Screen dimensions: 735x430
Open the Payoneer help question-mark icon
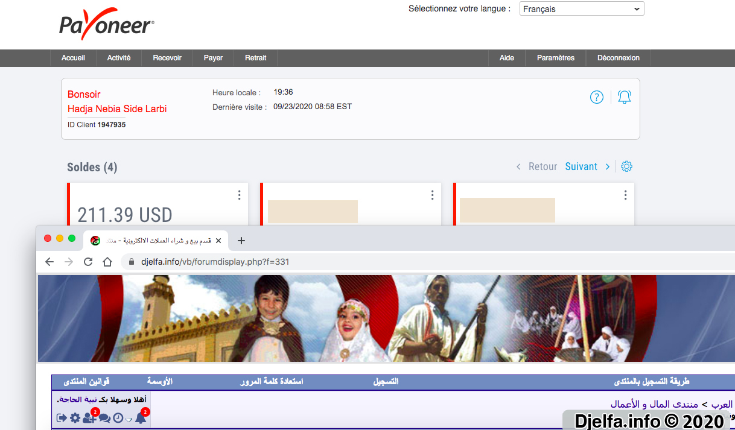click(597, 97)
